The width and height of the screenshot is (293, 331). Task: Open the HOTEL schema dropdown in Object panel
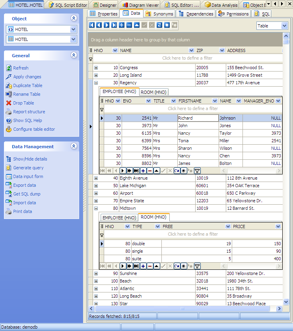73,29
